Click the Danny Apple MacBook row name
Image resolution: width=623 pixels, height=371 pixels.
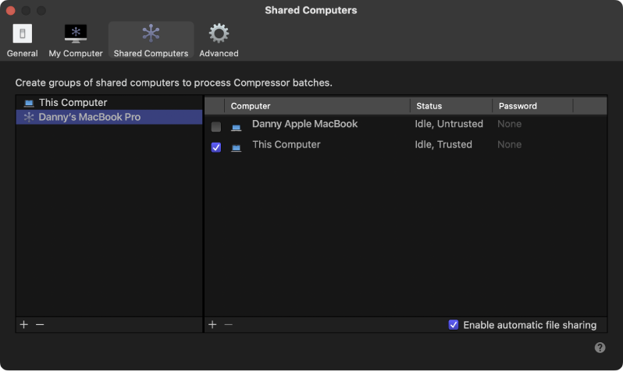(x=304, y=124)
